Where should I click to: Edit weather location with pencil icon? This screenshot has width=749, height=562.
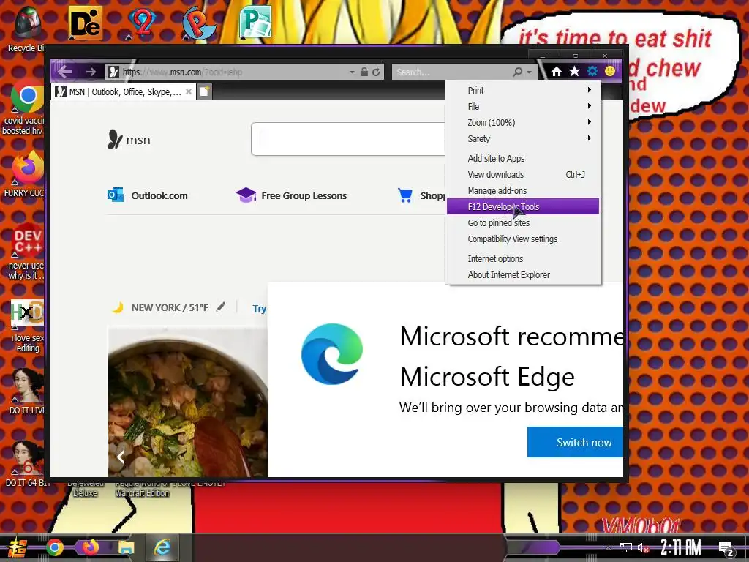point(221,307)
